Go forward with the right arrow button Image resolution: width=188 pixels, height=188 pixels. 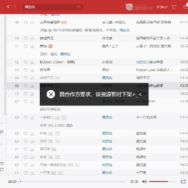point(16,7)
